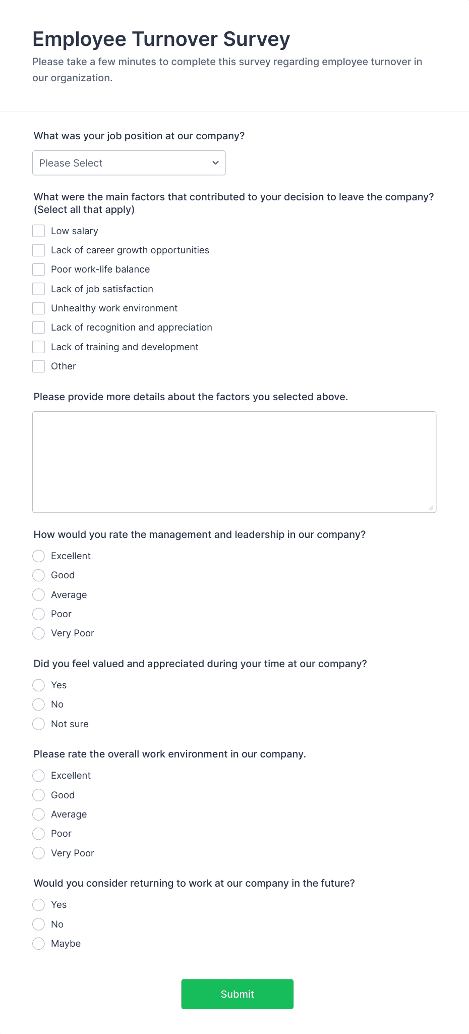The width and height of the screenshot is (469, 1034).
Task: Open the job position dropdown
Action: (x=129, y=162)
